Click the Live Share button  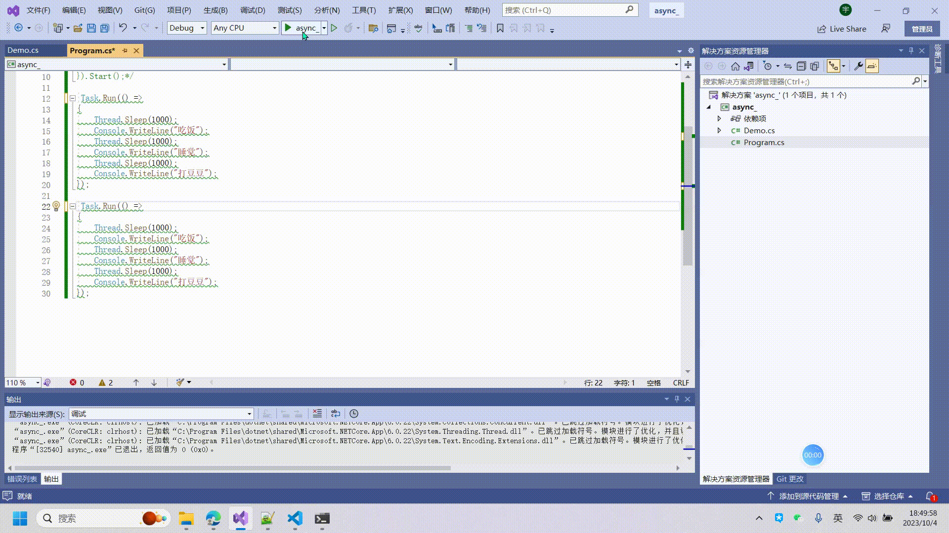coord(842,29)
